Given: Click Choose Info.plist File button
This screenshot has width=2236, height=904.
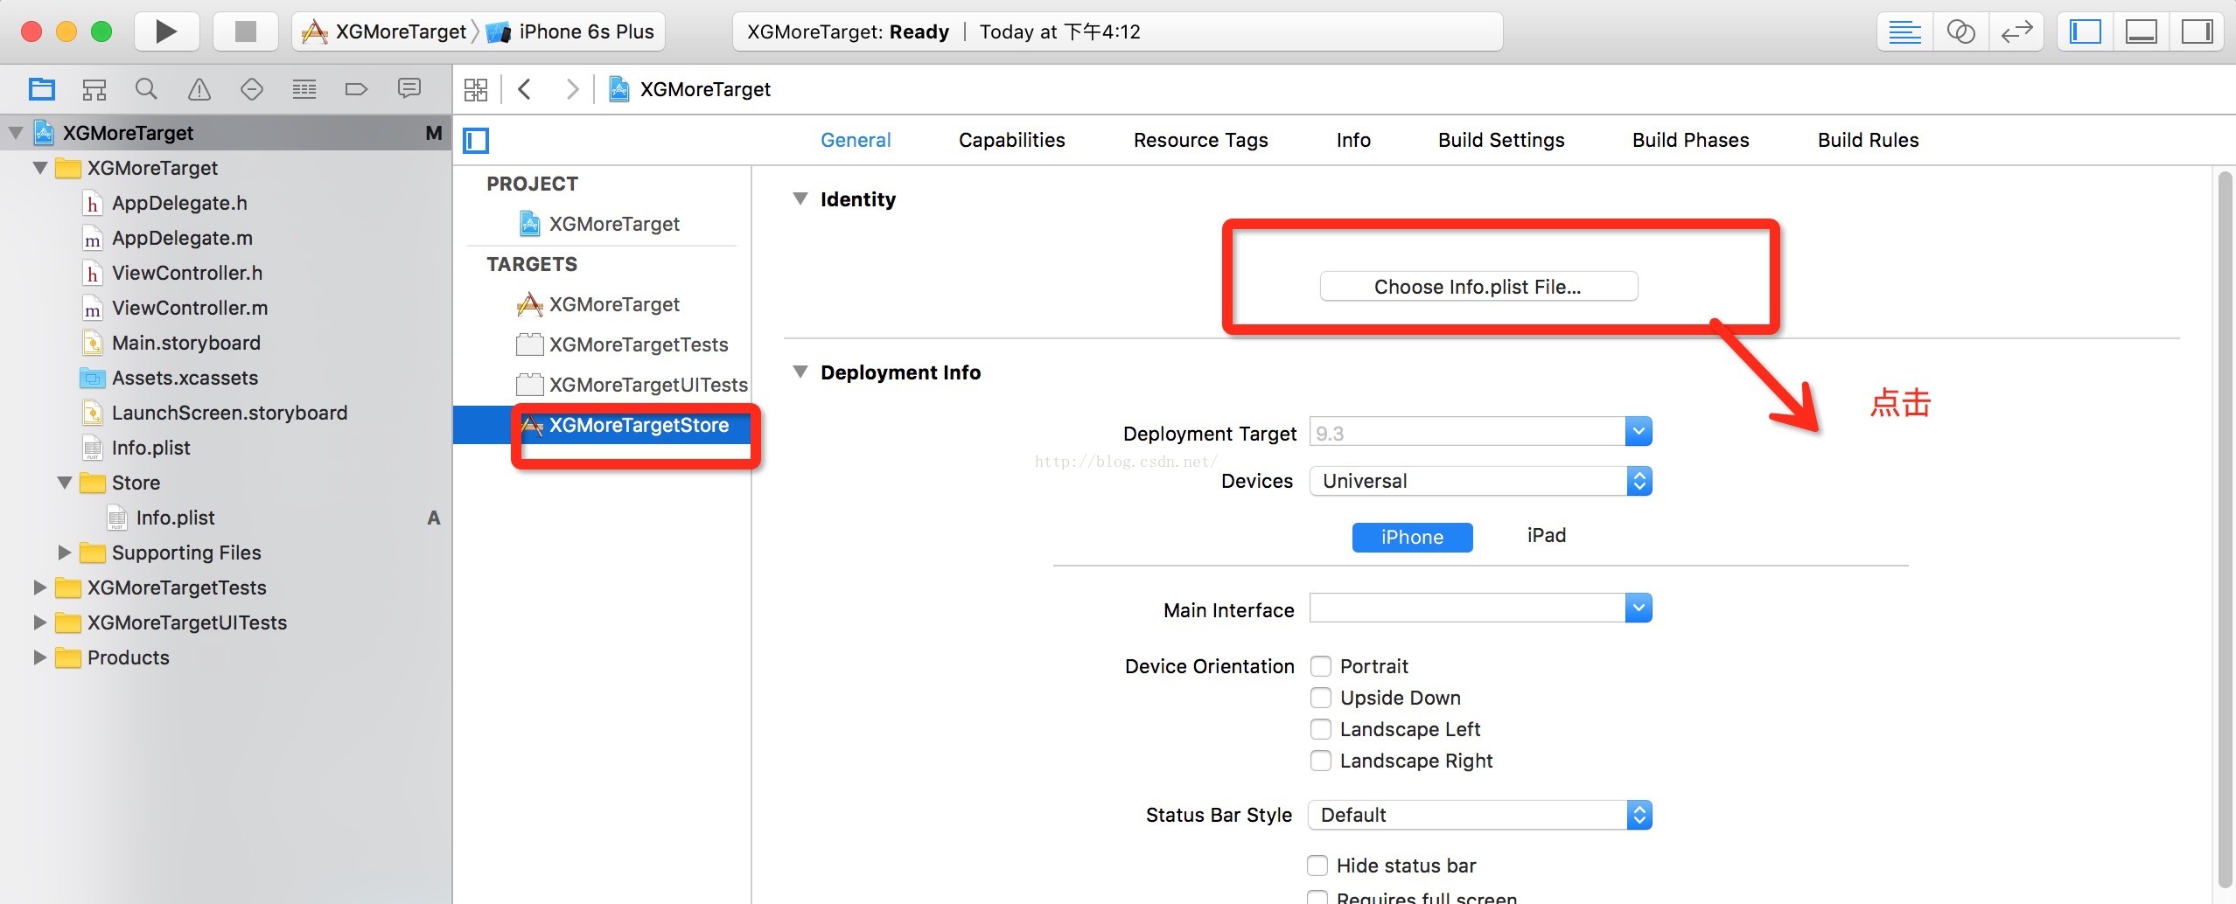Looking at the screenshot, I should pos(1478,287).
